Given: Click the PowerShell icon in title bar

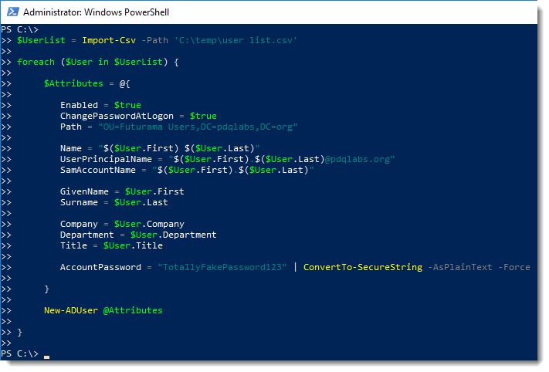Looking at the screenshot, I should [12, 12].
